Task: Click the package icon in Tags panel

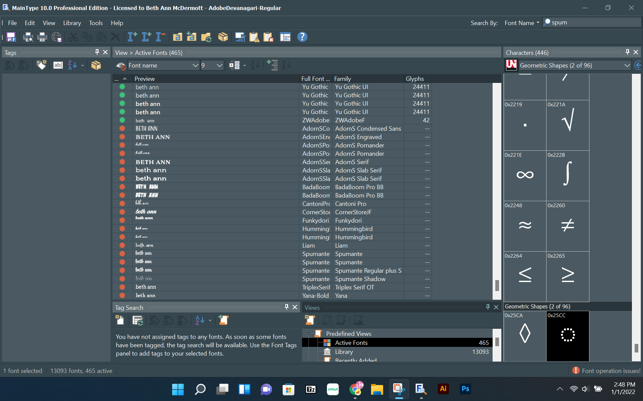Action: [x=96, y=65]
